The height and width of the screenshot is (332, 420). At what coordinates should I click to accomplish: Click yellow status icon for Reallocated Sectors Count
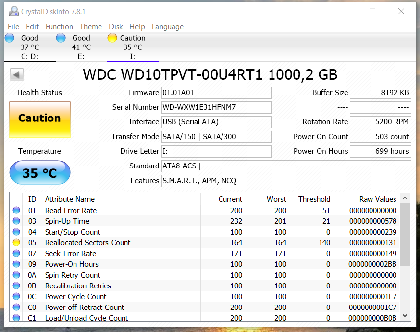point(17,243)
